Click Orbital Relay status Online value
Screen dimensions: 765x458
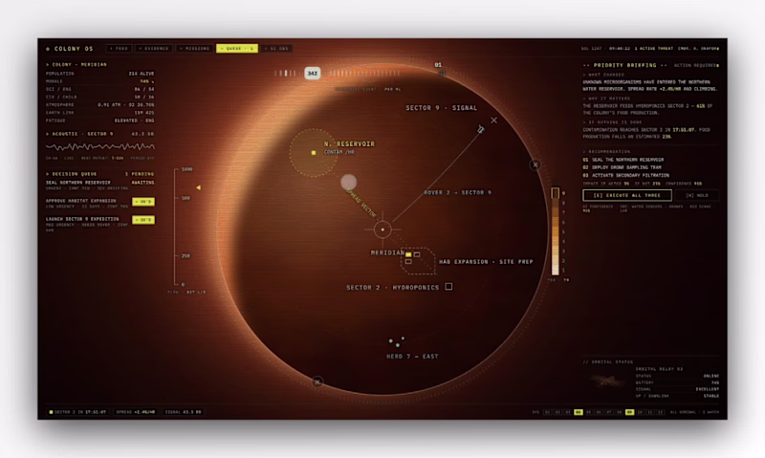(710, 376)
